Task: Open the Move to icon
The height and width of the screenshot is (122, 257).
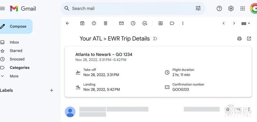Action: point(160,23)
